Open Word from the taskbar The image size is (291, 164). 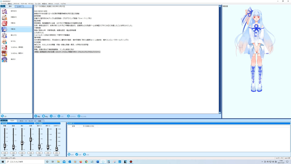97,162
